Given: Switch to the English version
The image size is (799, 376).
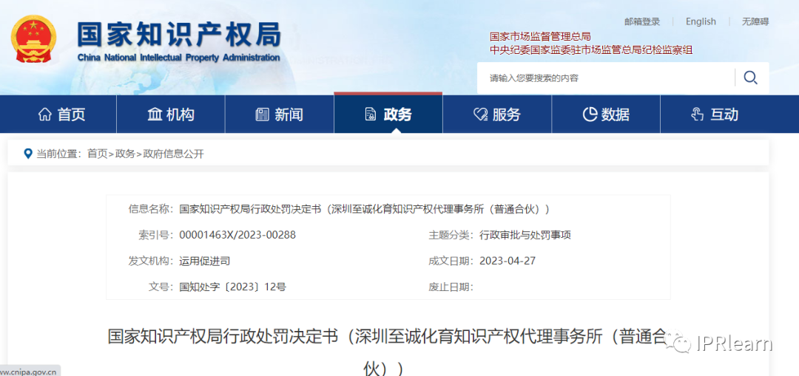Looking at the screenshot, I should [701, 21].
